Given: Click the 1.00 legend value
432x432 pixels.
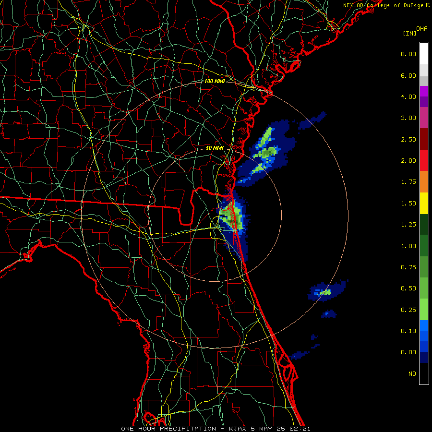Looking at the screenshot, I should tap(408, 246).
